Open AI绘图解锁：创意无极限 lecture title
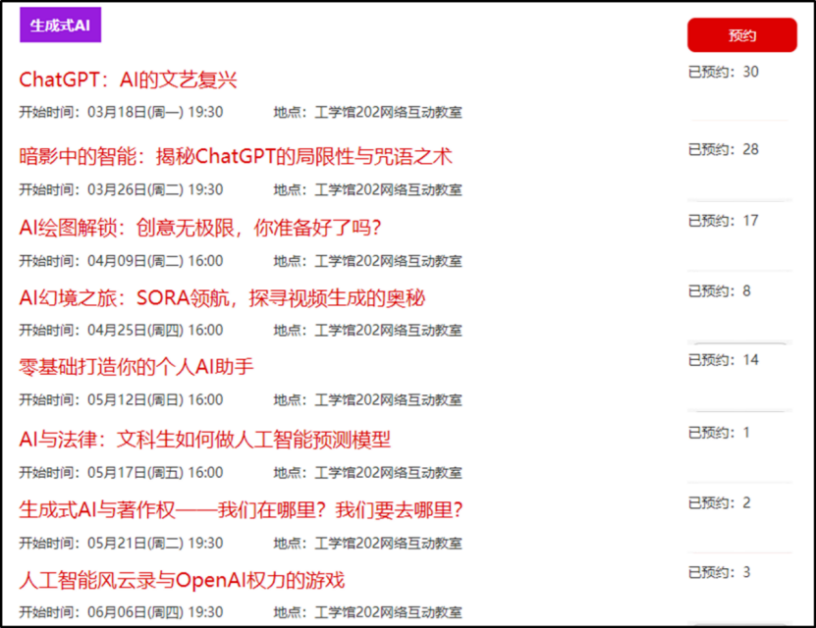816x628 pixels. (x=200, y=228)
